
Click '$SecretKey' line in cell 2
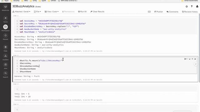(x=25, y=63)
